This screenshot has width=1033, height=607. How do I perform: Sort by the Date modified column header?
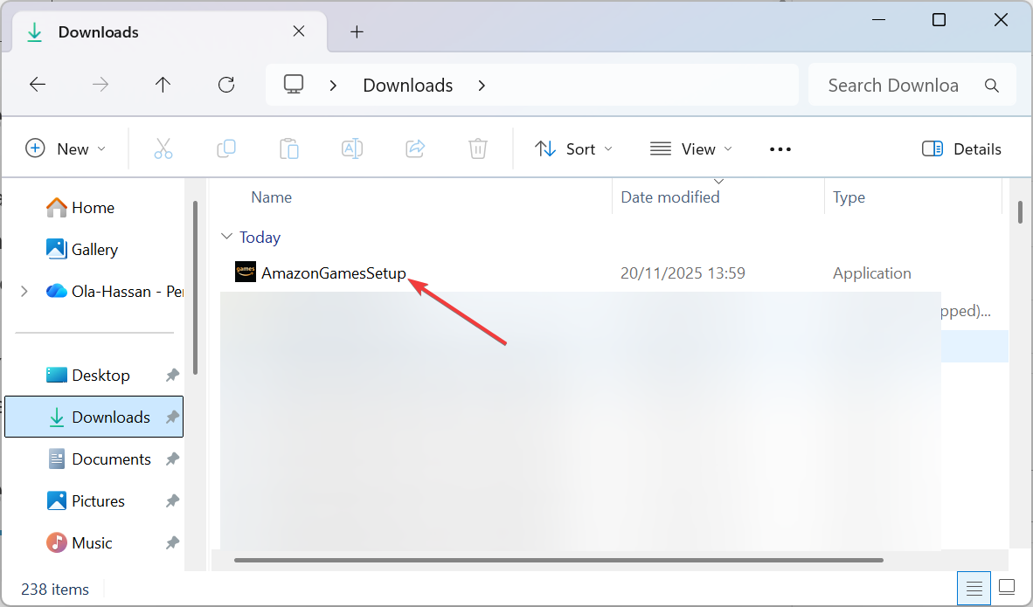tap(670, 197)
